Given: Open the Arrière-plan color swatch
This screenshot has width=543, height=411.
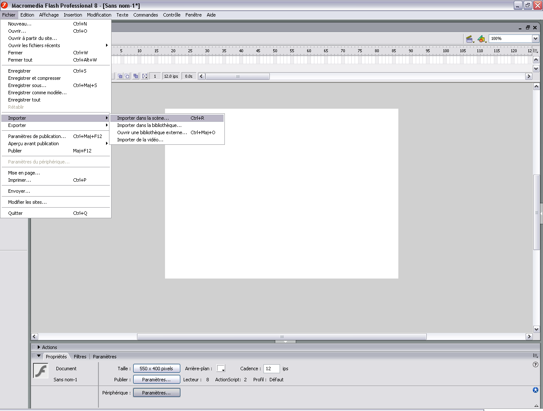Looking at the screenshot, I should pyautogui.click(x=221, y=369).
